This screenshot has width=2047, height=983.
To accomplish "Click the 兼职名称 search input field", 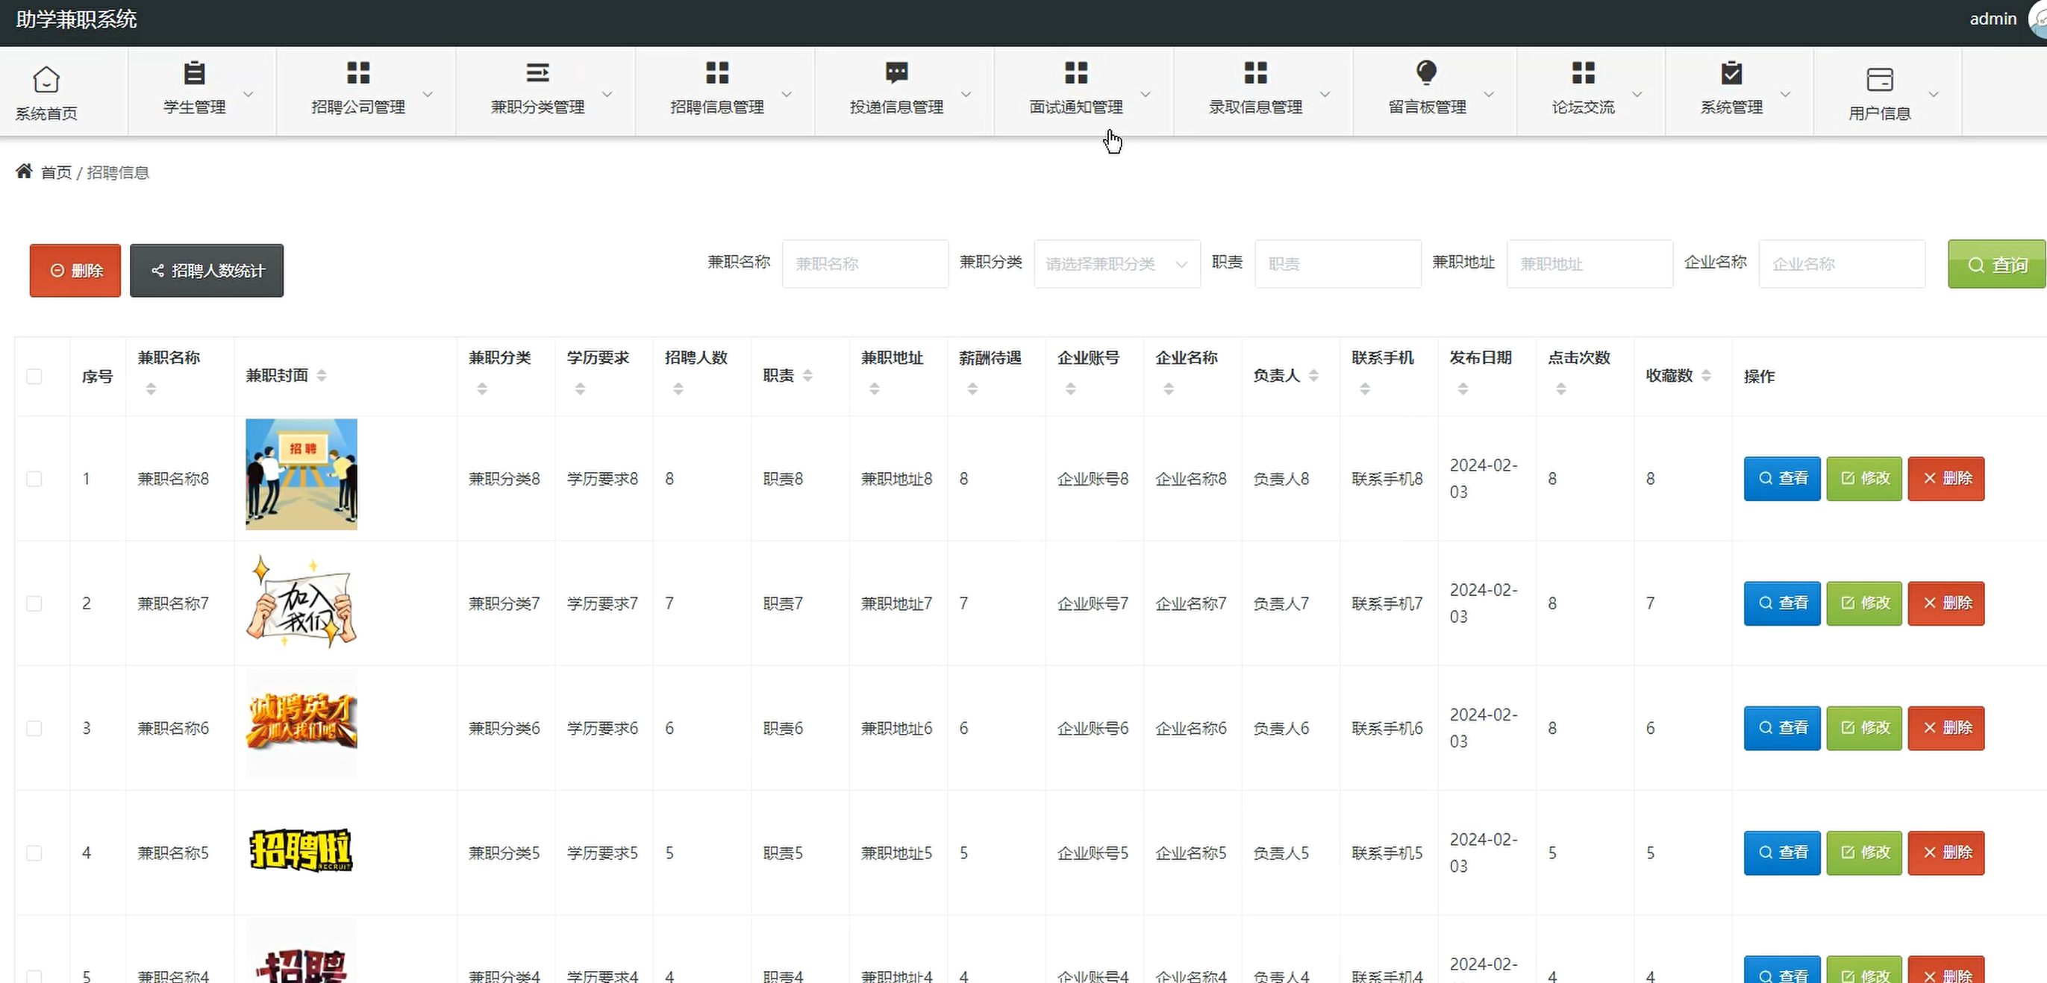I will (866, 263).
